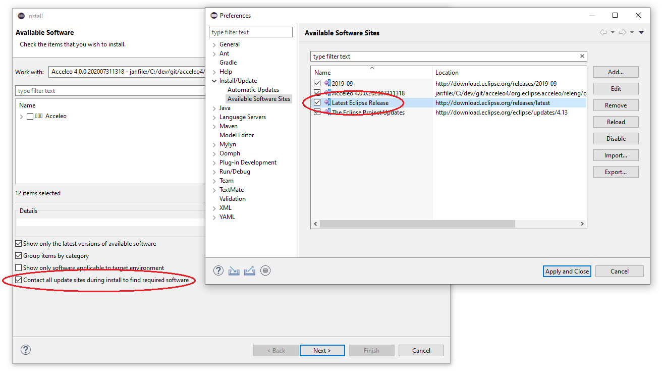
Task: Click the back navigation arrow in Preferences
Action: pos(603,32)
